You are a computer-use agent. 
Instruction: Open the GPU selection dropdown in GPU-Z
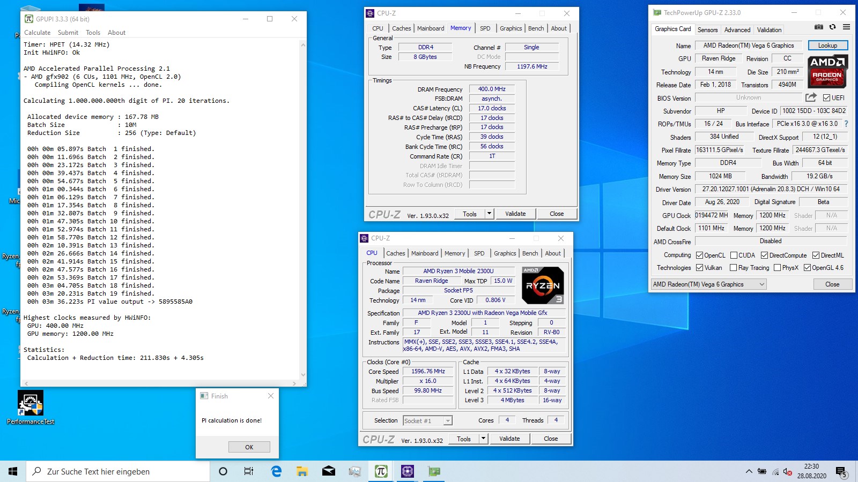(x=709, y=284)
